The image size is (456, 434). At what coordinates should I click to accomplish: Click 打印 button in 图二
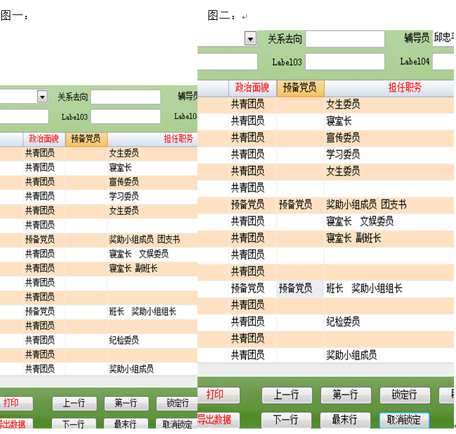click(x=219, y=395)
